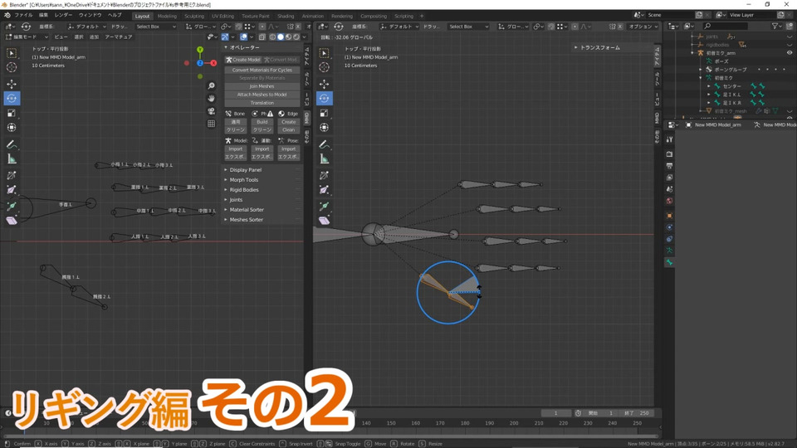Viewport: 797px width, 448px height.
Task: Toggle snapping magnet in right viewport header
Action: [x=550, y=27]
